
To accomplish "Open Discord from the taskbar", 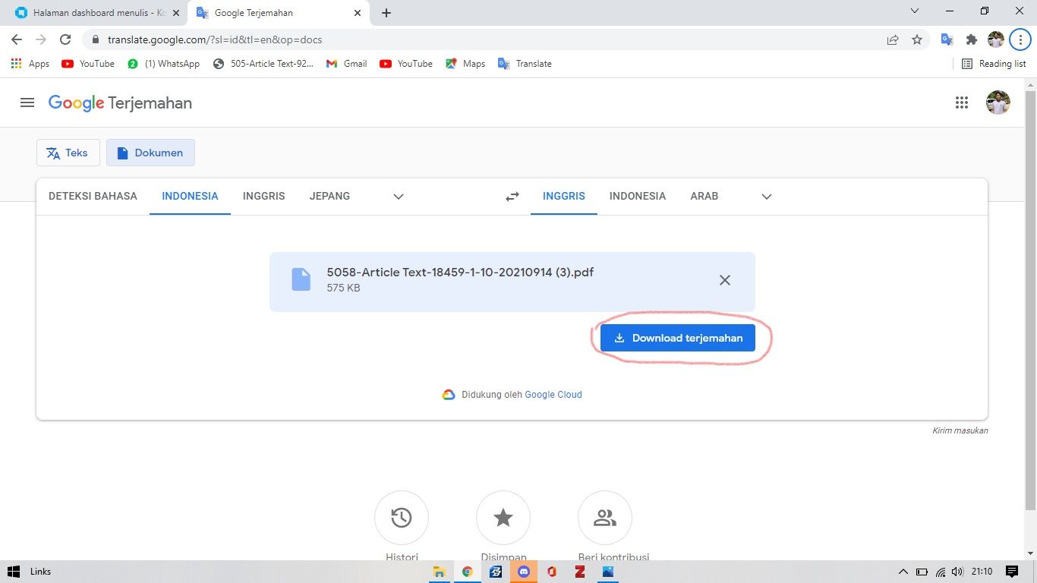I will click(x=524, y=572).
